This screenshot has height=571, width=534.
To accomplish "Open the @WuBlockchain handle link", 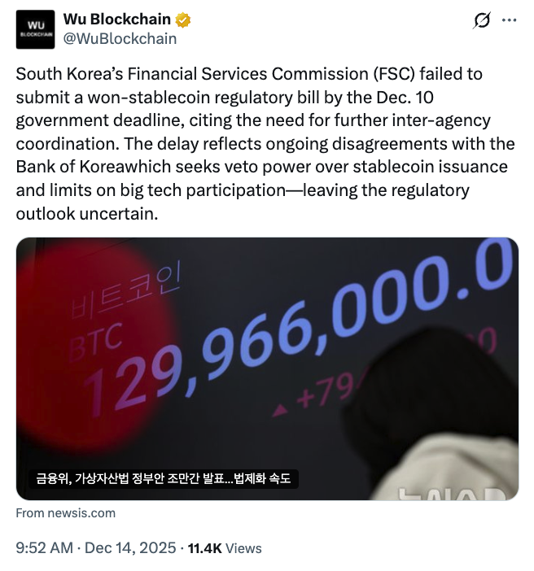I will 120,38.
